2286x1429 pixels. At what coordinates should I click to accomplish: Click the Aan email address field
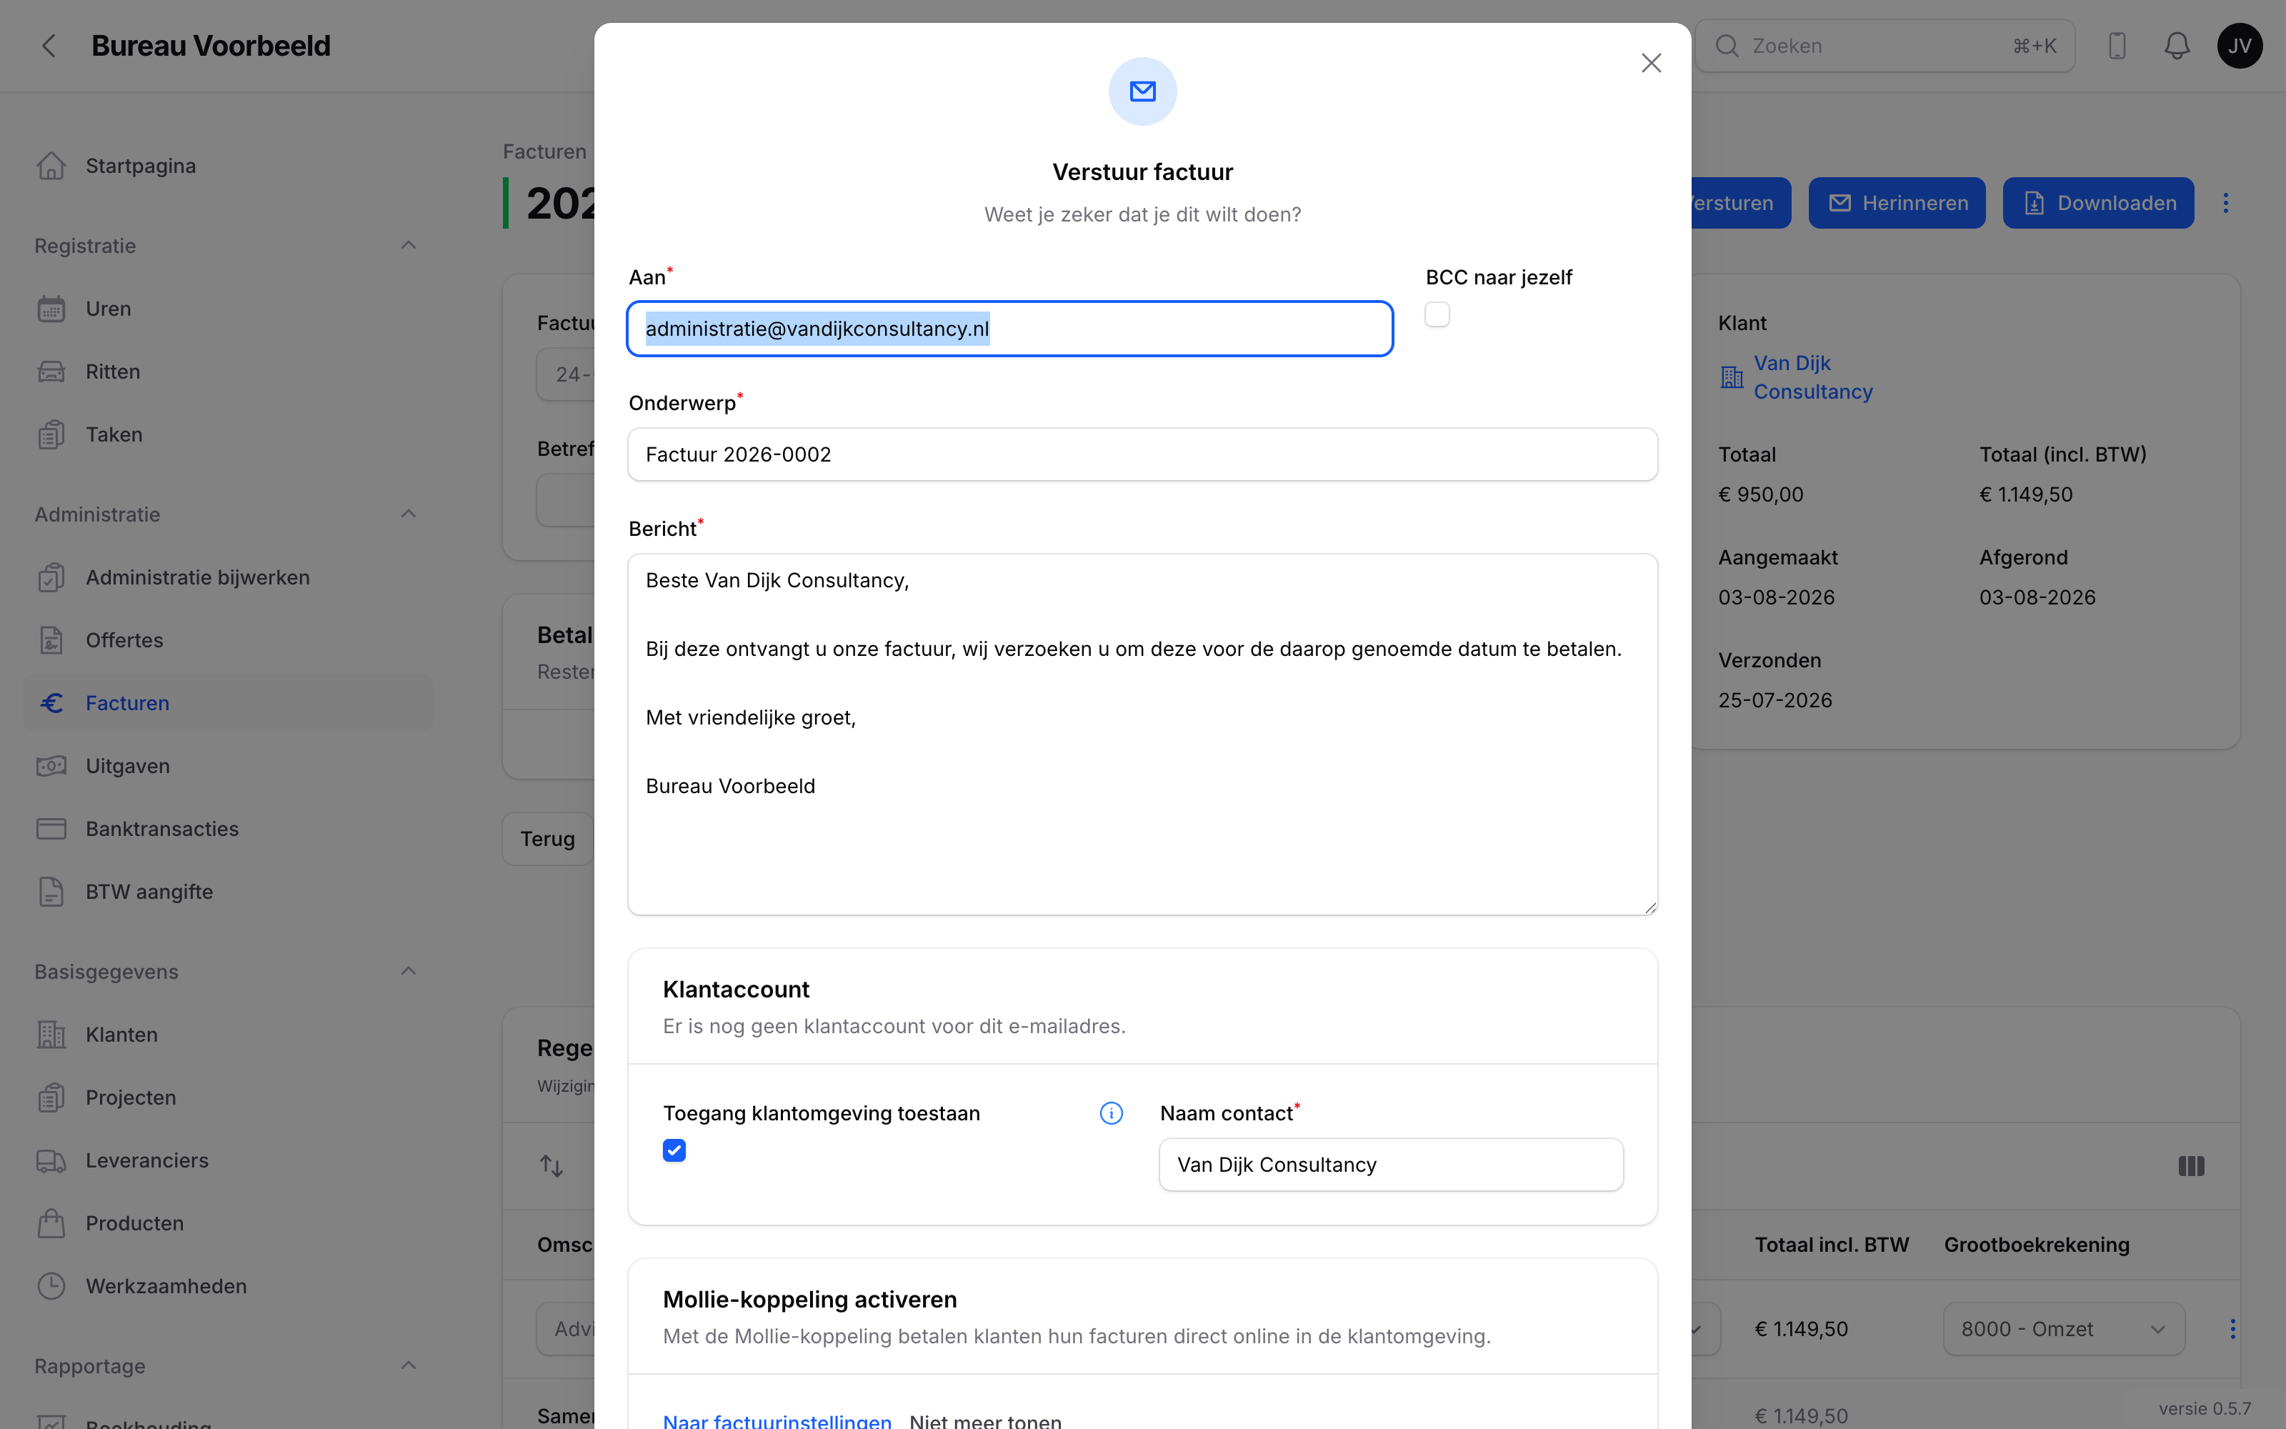(x=1010, y=329)
